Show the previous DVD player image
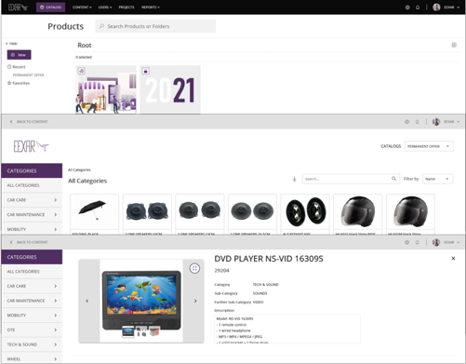This screenshot has width=466, height=364. point(87,301)
